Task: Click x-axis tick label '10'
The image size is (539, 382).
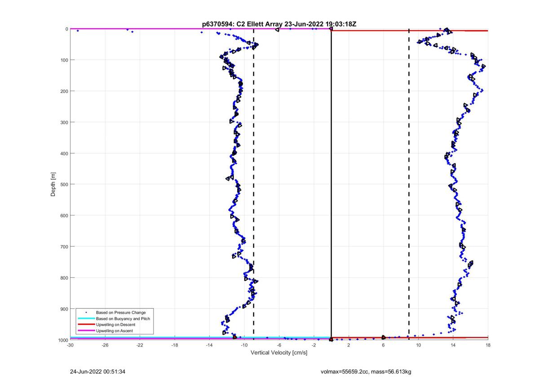Action: click(x=418, y=345)
